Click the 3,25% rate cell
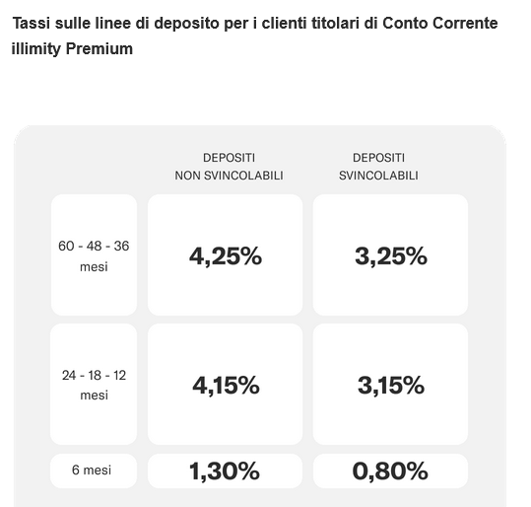531x507 pixels. [x=390, y=255]
